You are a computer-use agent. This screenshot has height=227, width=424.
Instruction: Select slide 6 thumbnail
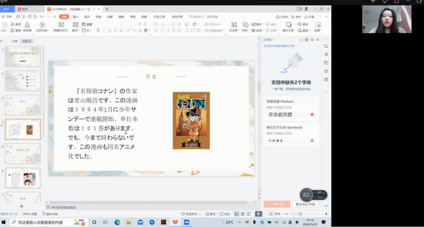coord(23,178)
